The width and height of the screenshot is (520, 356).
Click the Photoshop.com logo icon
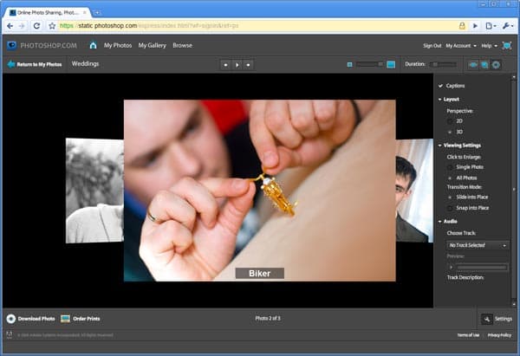tap(12, 45)
